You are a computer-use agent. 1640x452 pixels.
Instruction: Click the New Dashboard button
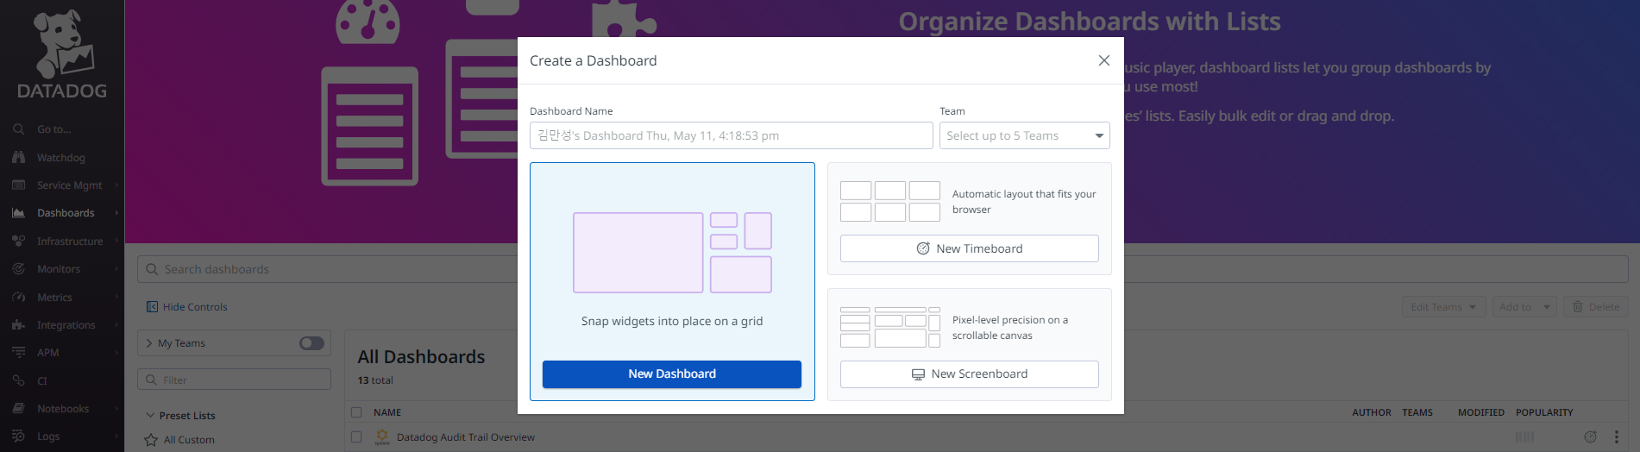pos(672,374)
